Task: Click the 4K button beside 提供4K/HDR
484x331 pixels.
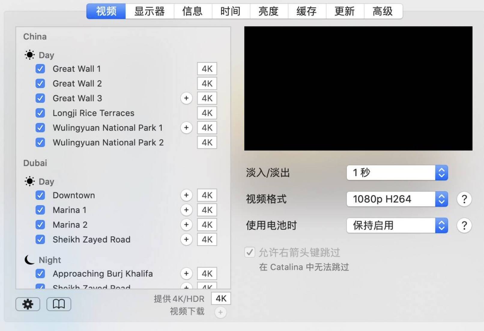Action: click(221, 298)
